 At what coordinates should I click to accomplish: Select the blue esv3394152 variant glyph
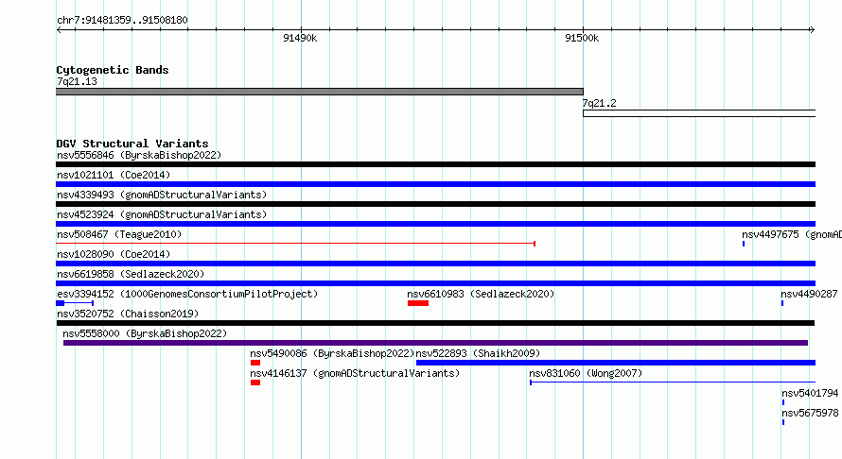tap(75, 303)
